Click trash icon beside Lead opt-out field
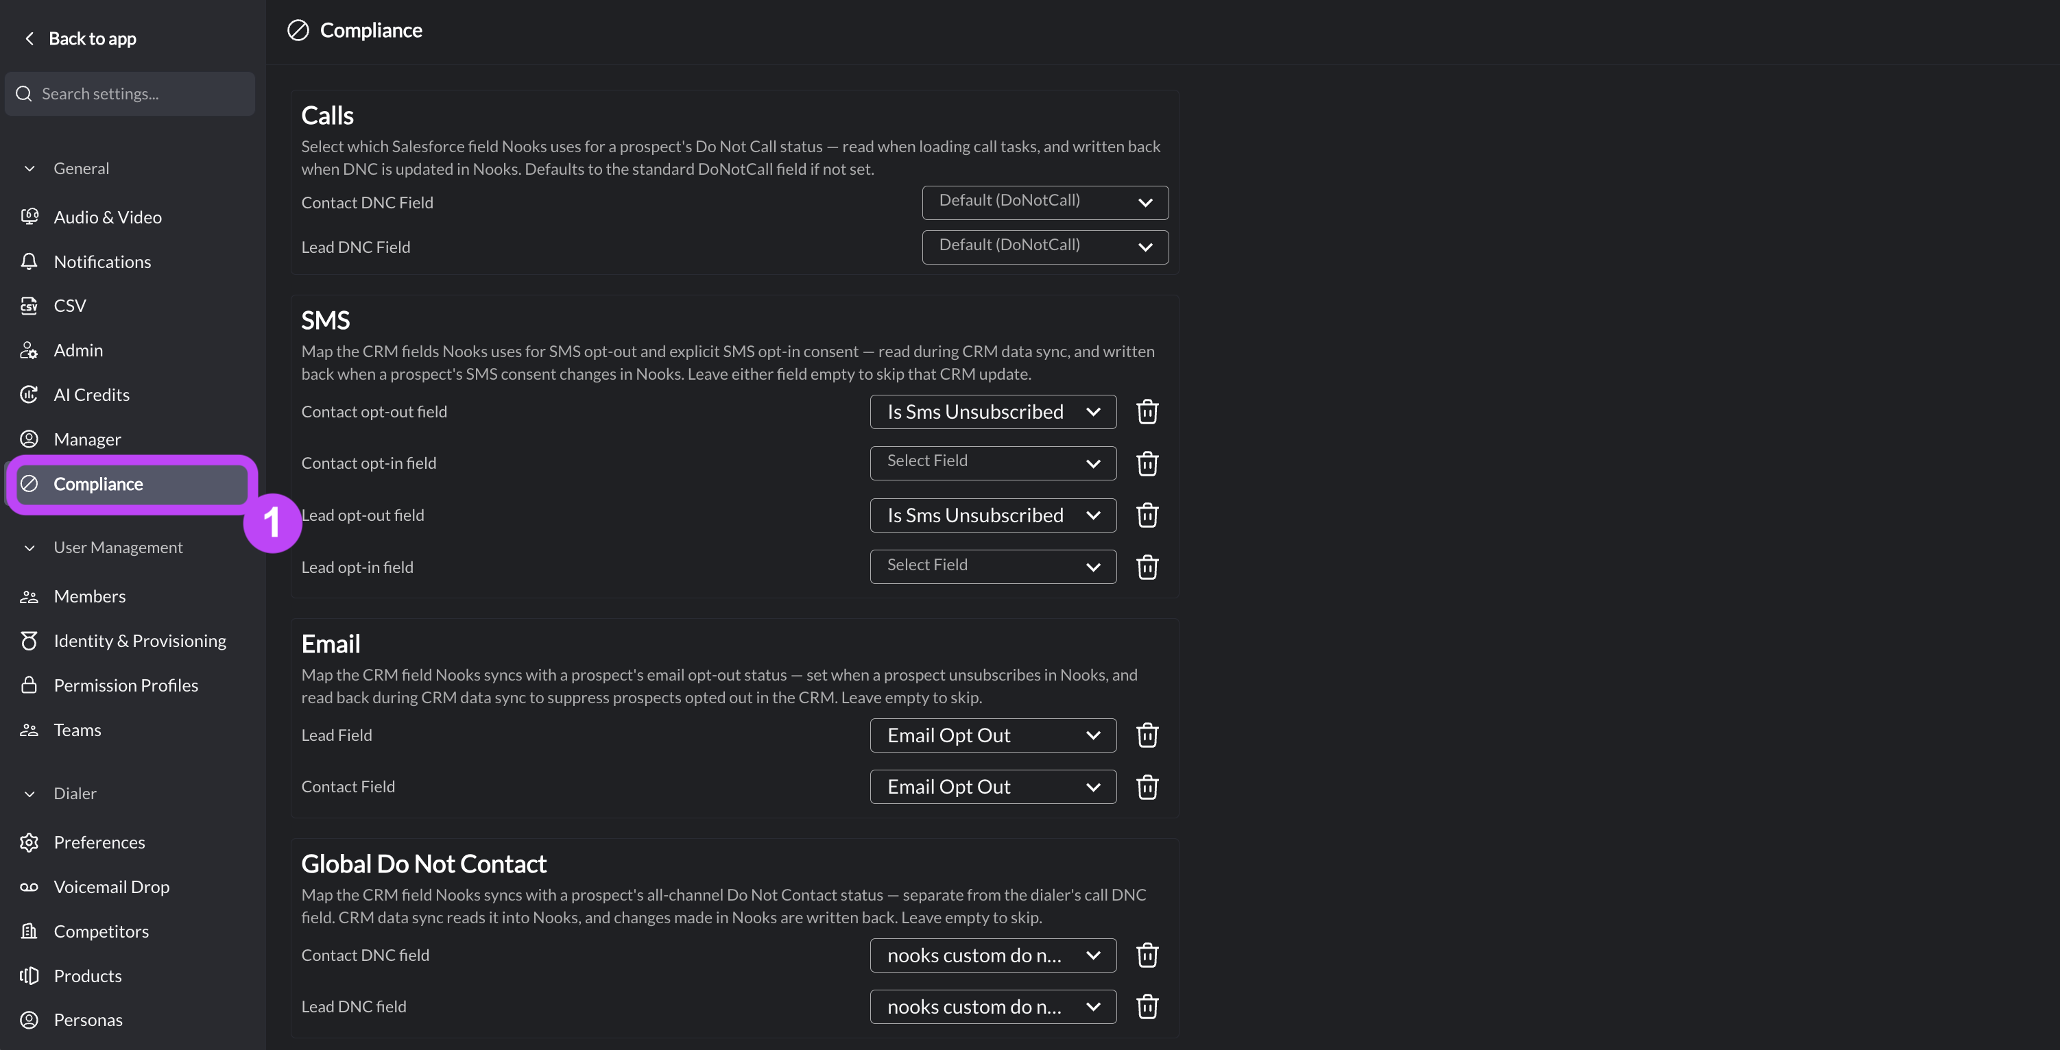 coord(1147,515)
